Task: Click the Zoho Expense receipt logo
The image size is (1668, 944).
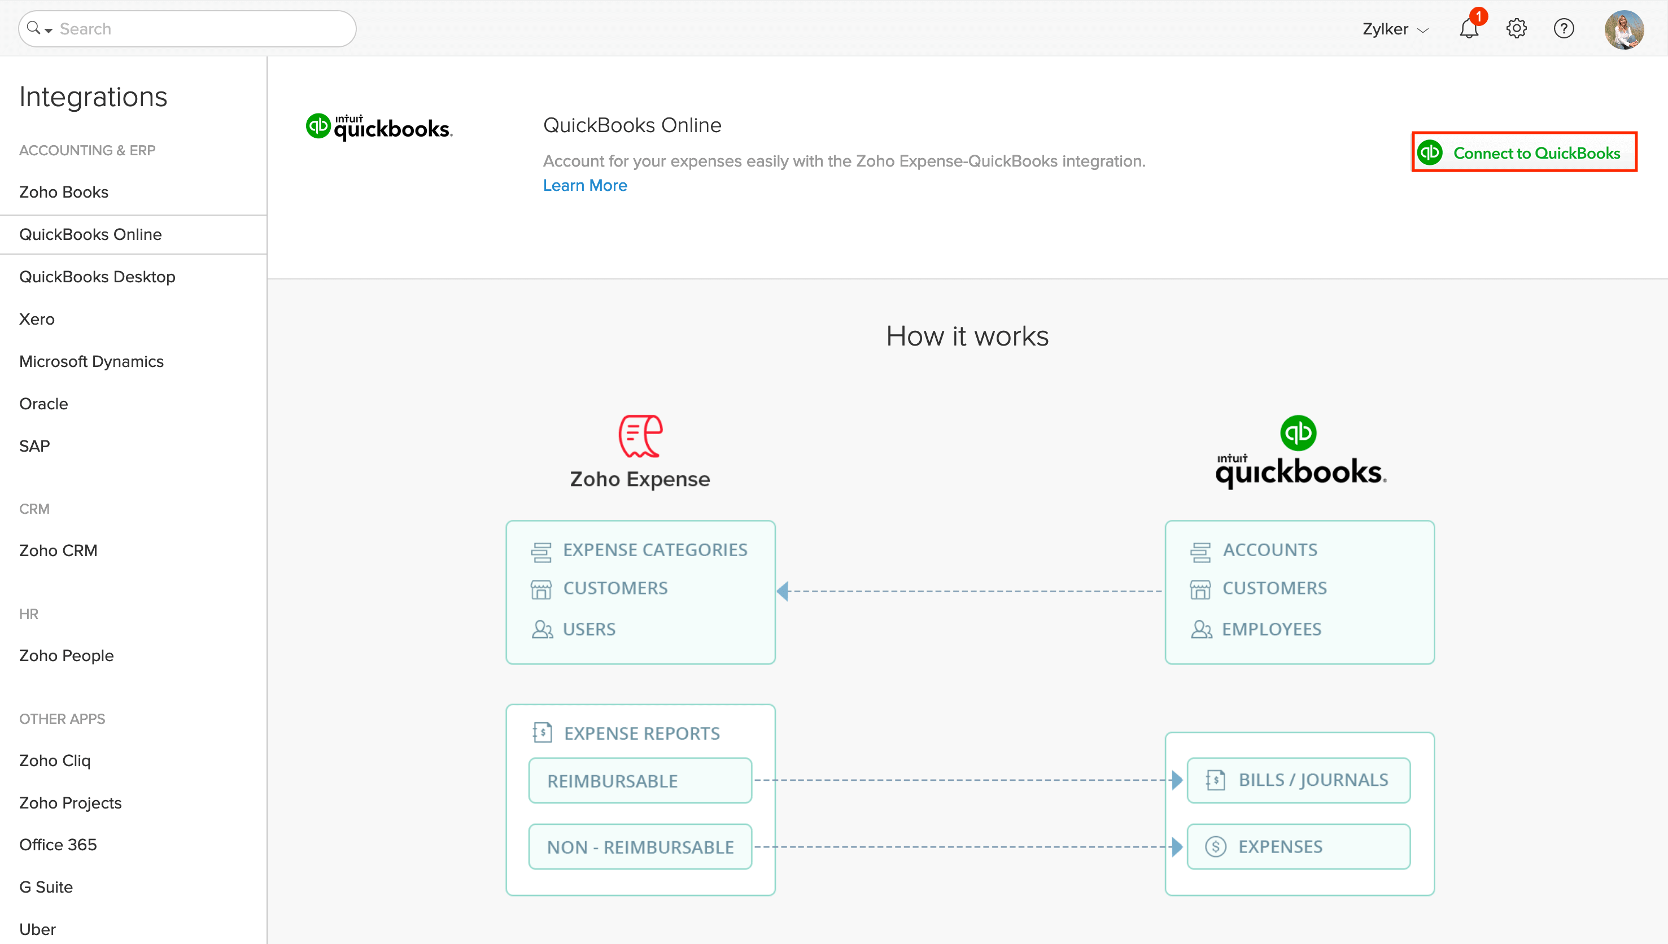Action: point(640,436)
